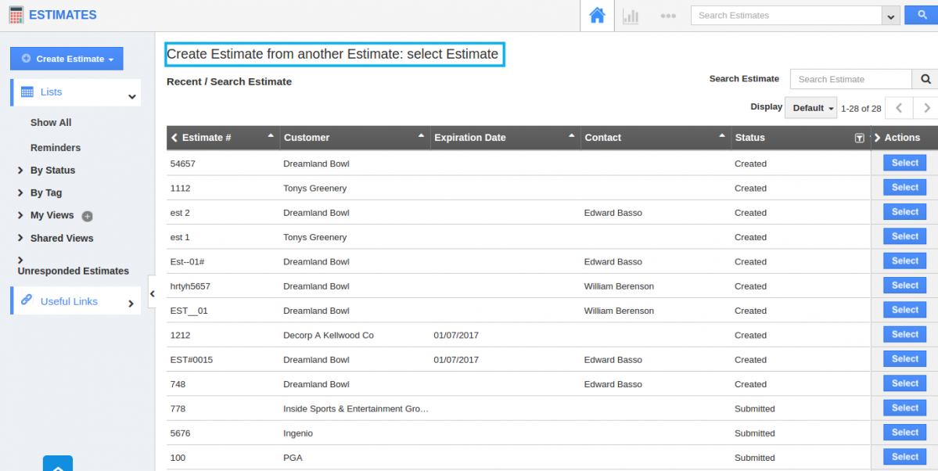Select estimate 748
This screenshot has height=471, width=938.
[x=904, y=383]
